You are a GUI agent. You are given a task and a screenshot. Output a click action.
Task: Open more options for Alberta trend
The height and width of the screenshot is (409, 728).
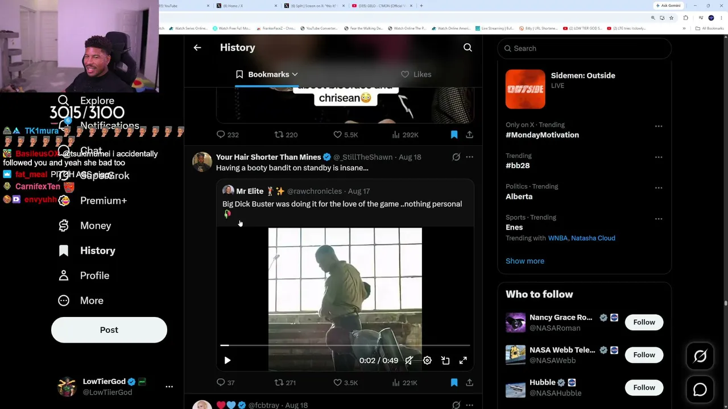(x=659, y=187)
